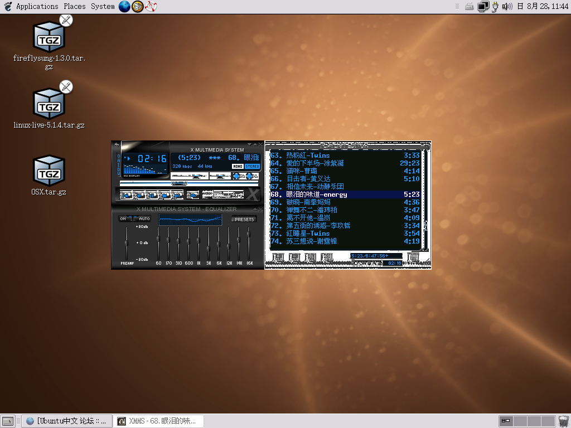Click the XMMS play button

tap(139, 195)
